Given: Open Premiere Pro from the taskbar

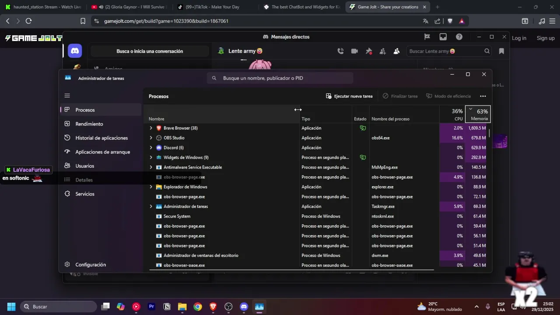Looking at the screenshot, I should click(x=151, y=307).
